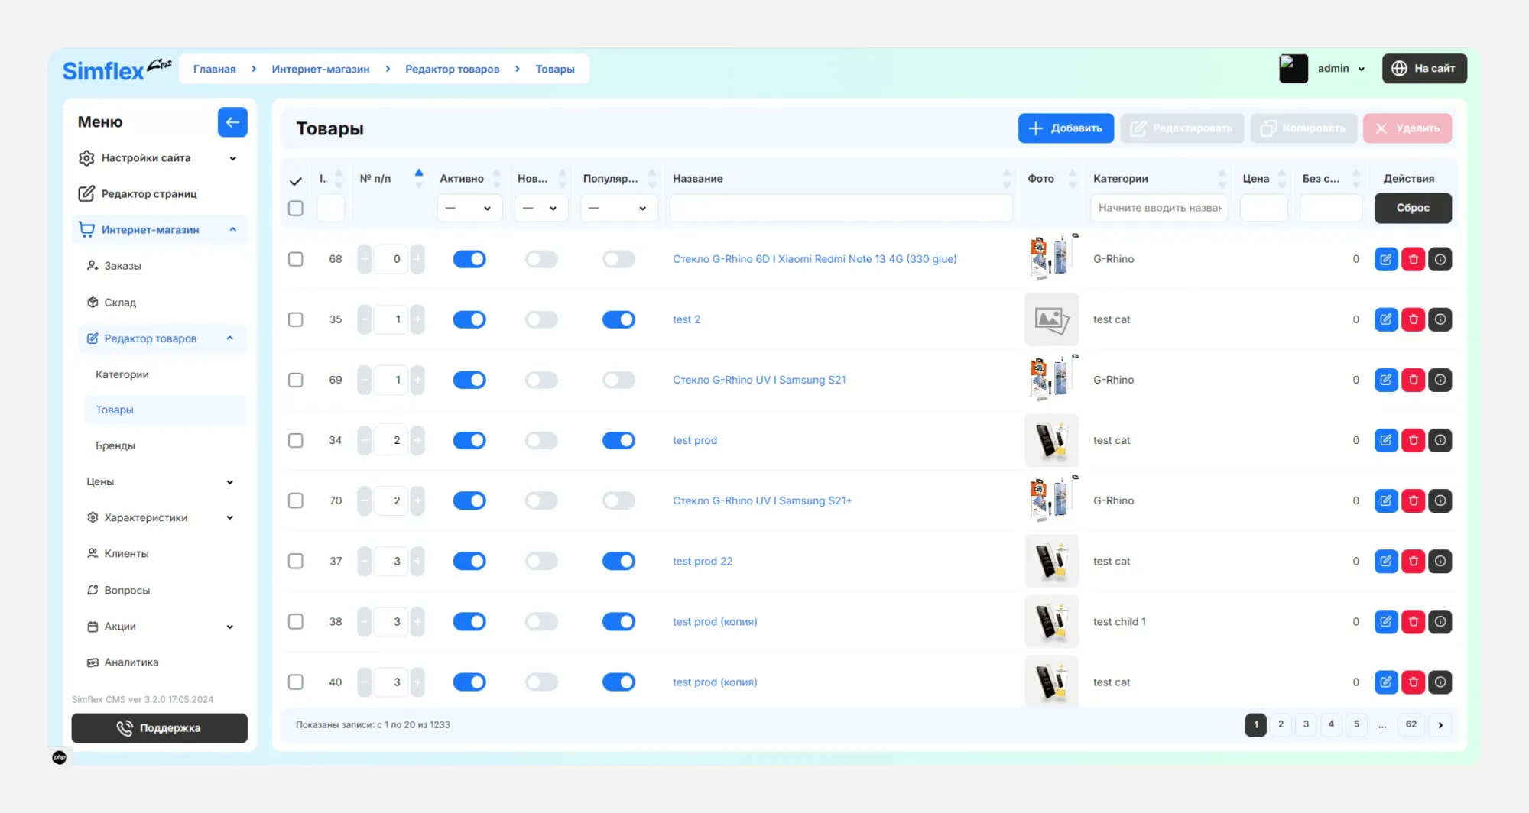
Task: Click the Добавить button
Action: point(1066,128)
